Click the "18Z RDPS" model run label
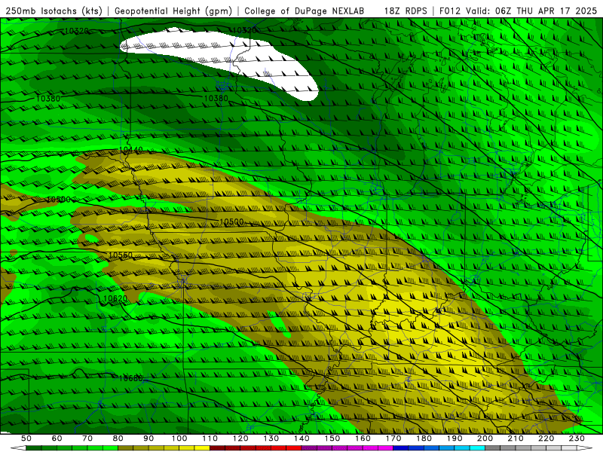This screenshot has width=603, height=452. (x=406, y=11)
